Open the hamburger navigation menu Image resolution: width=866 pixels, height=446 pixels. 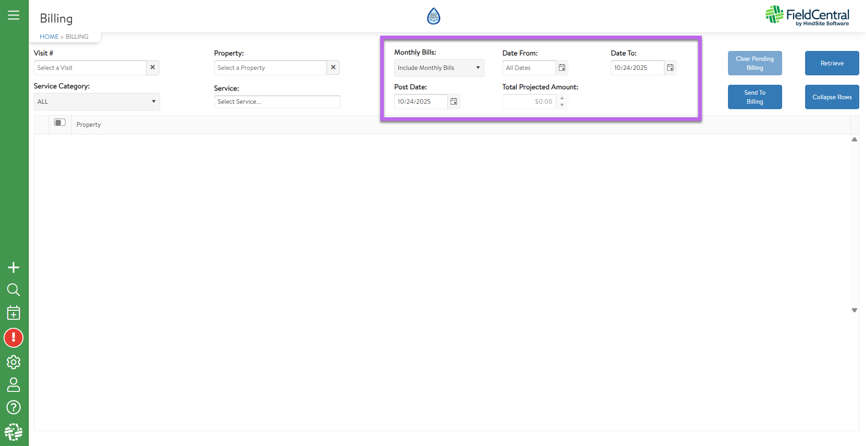point(14,15)
